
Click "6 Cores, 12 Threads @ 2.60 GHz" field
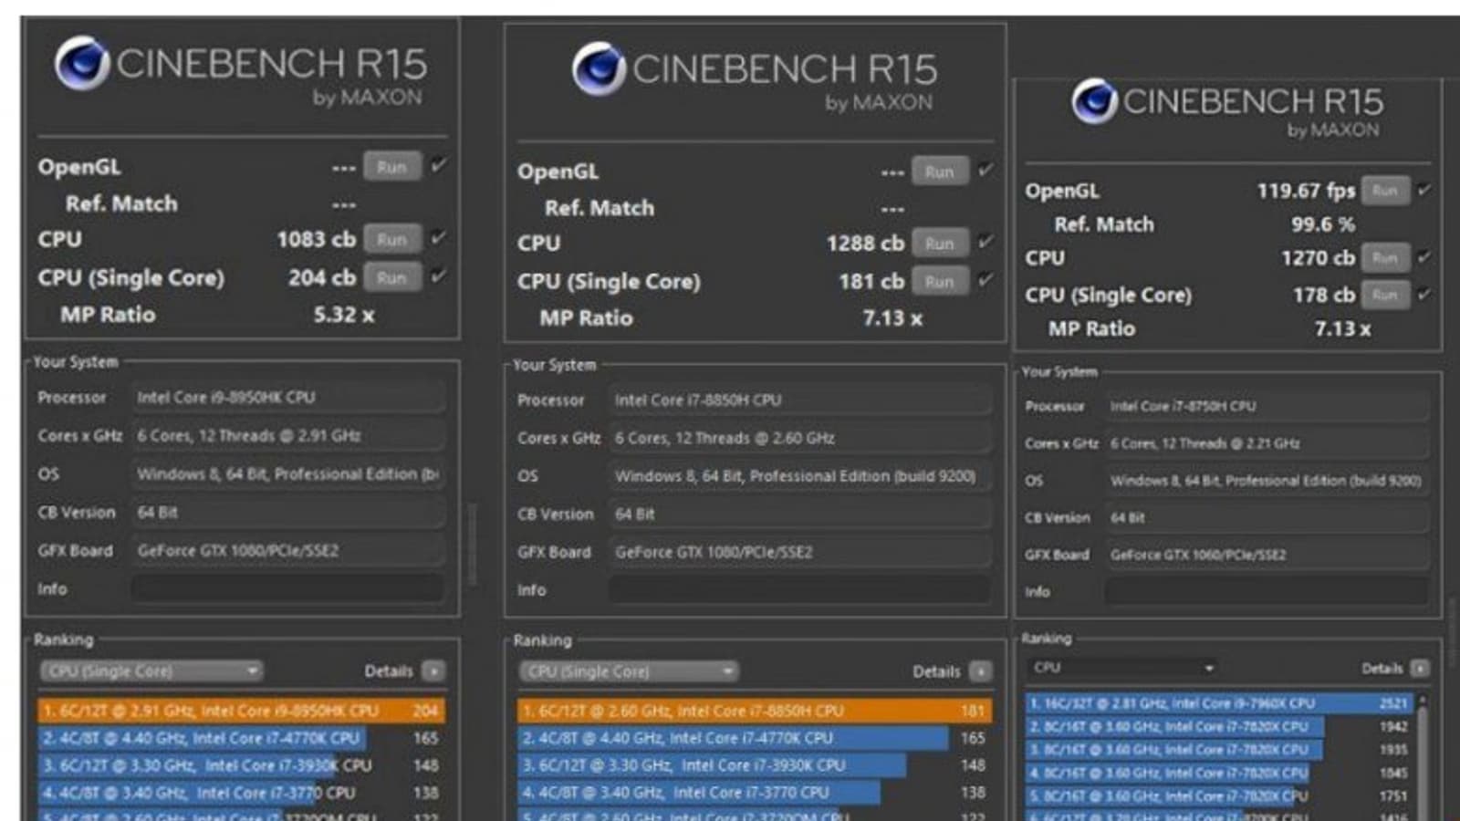(800, 438)
